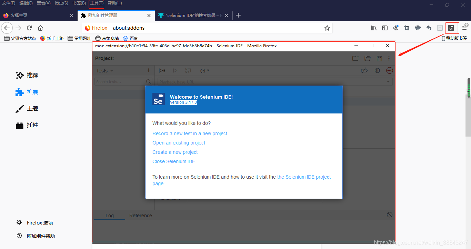This screenshot has height=249, width=471.
Task: Open the Library icon in Firefox toolbar
Action: 374,28
